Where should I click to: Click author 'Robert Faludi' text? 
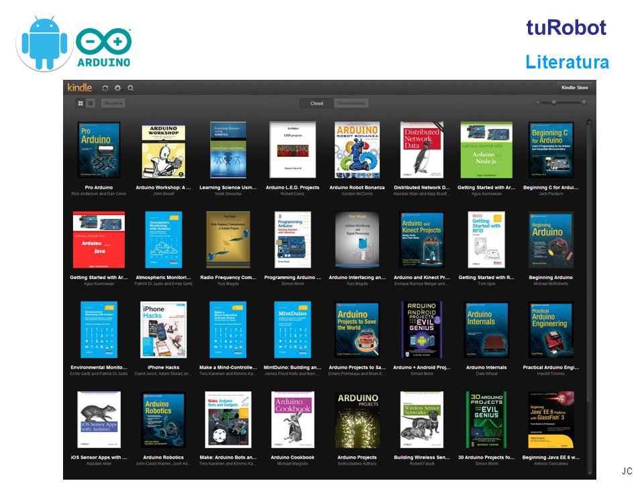tap(422, 464)
